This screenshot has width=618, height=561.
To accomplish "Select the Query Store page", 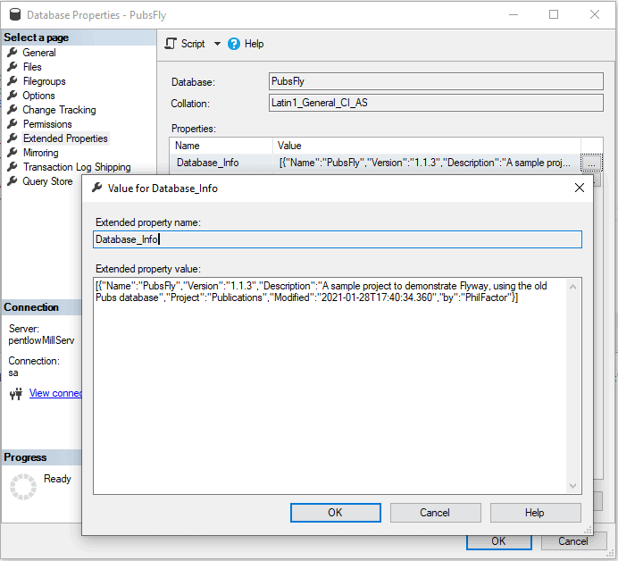I will 47,181.
